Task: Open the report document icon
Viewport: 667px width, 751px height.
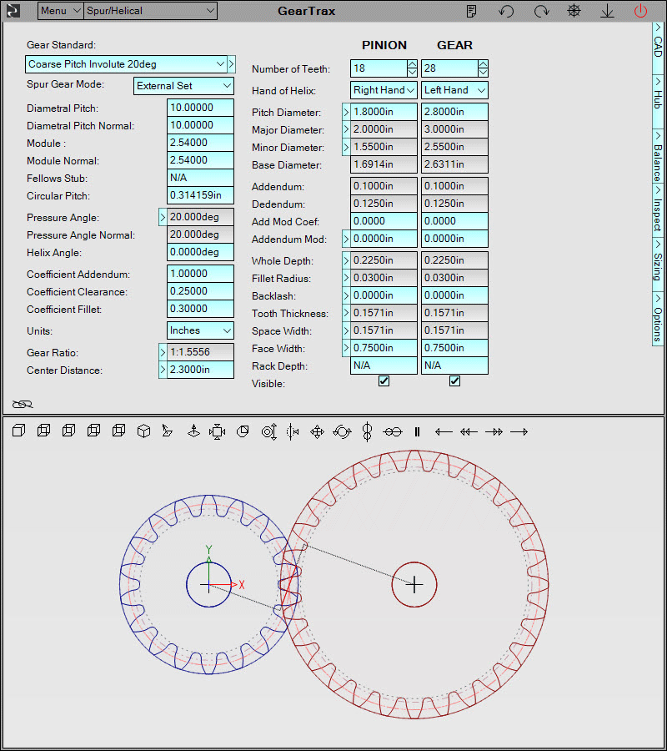Action: [471, 11]
